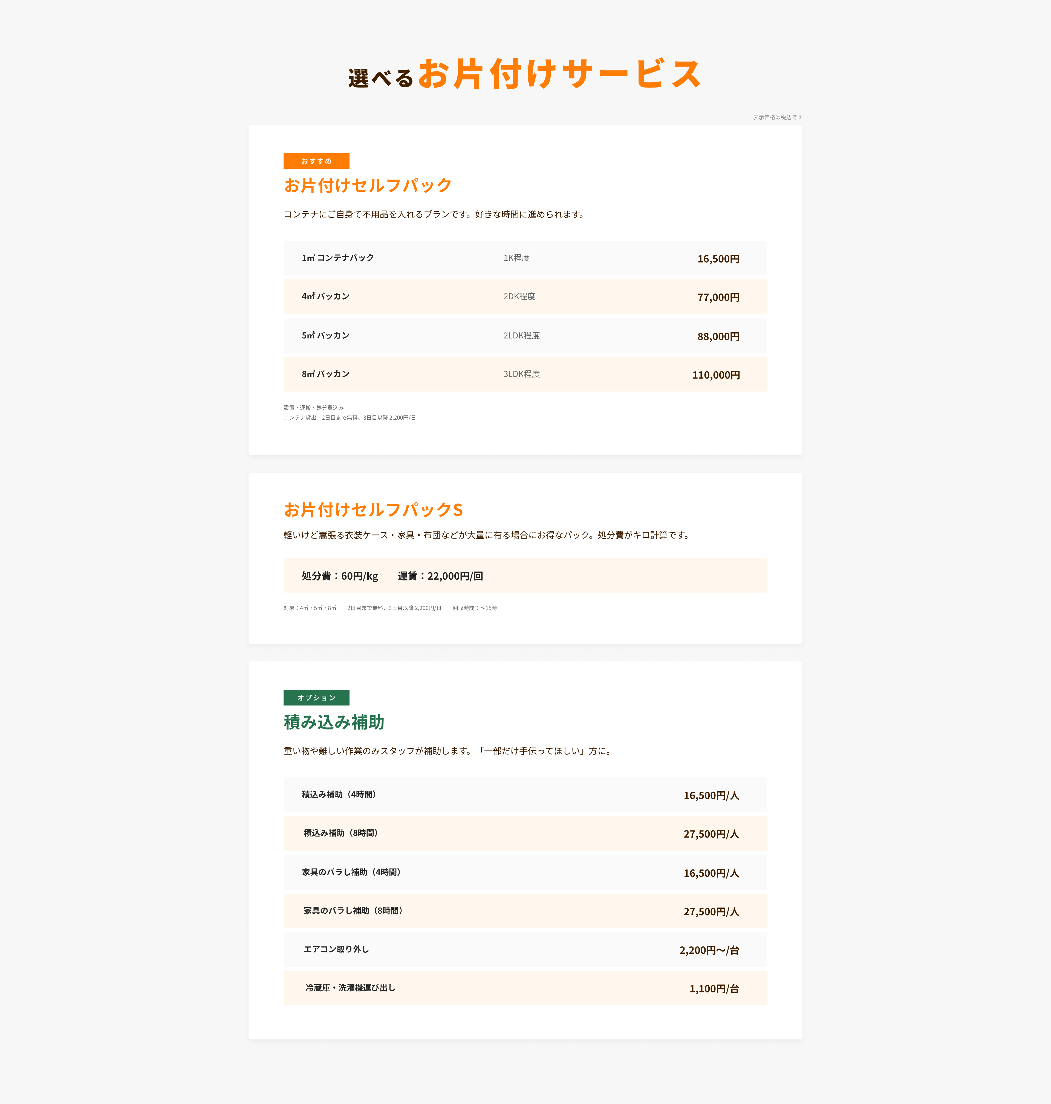Click the 16,500円/人 price for 家具のバラし補助(4時間)

pos(711,873)
